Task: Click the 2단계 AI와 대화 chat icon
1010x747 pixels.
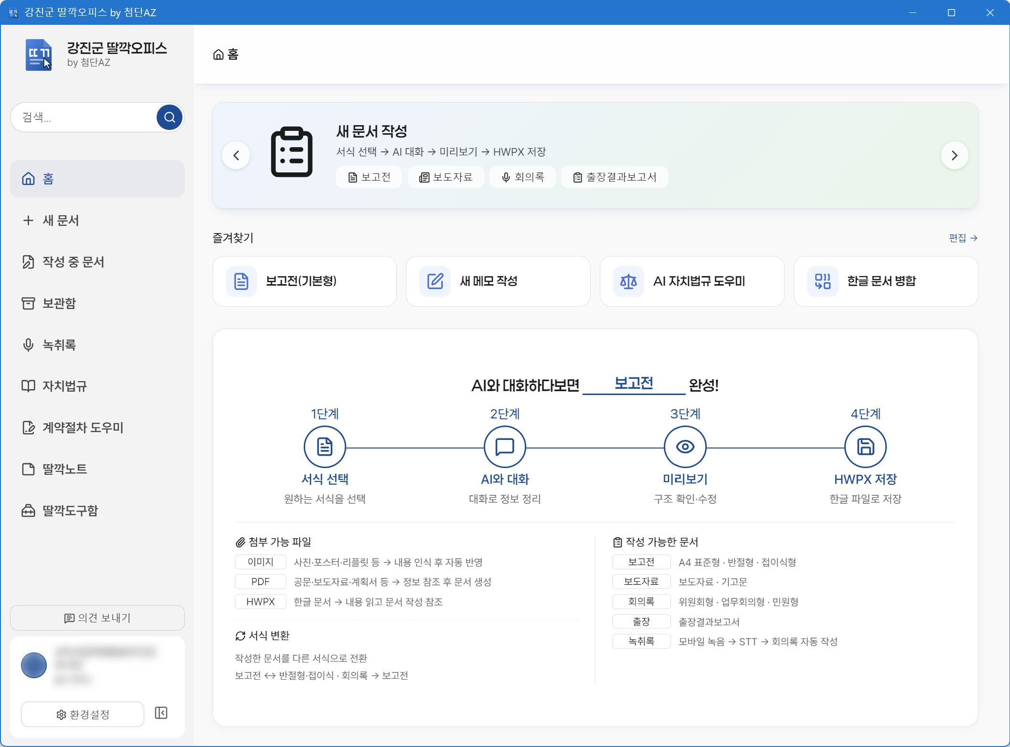Action: [x=505, y=447]
